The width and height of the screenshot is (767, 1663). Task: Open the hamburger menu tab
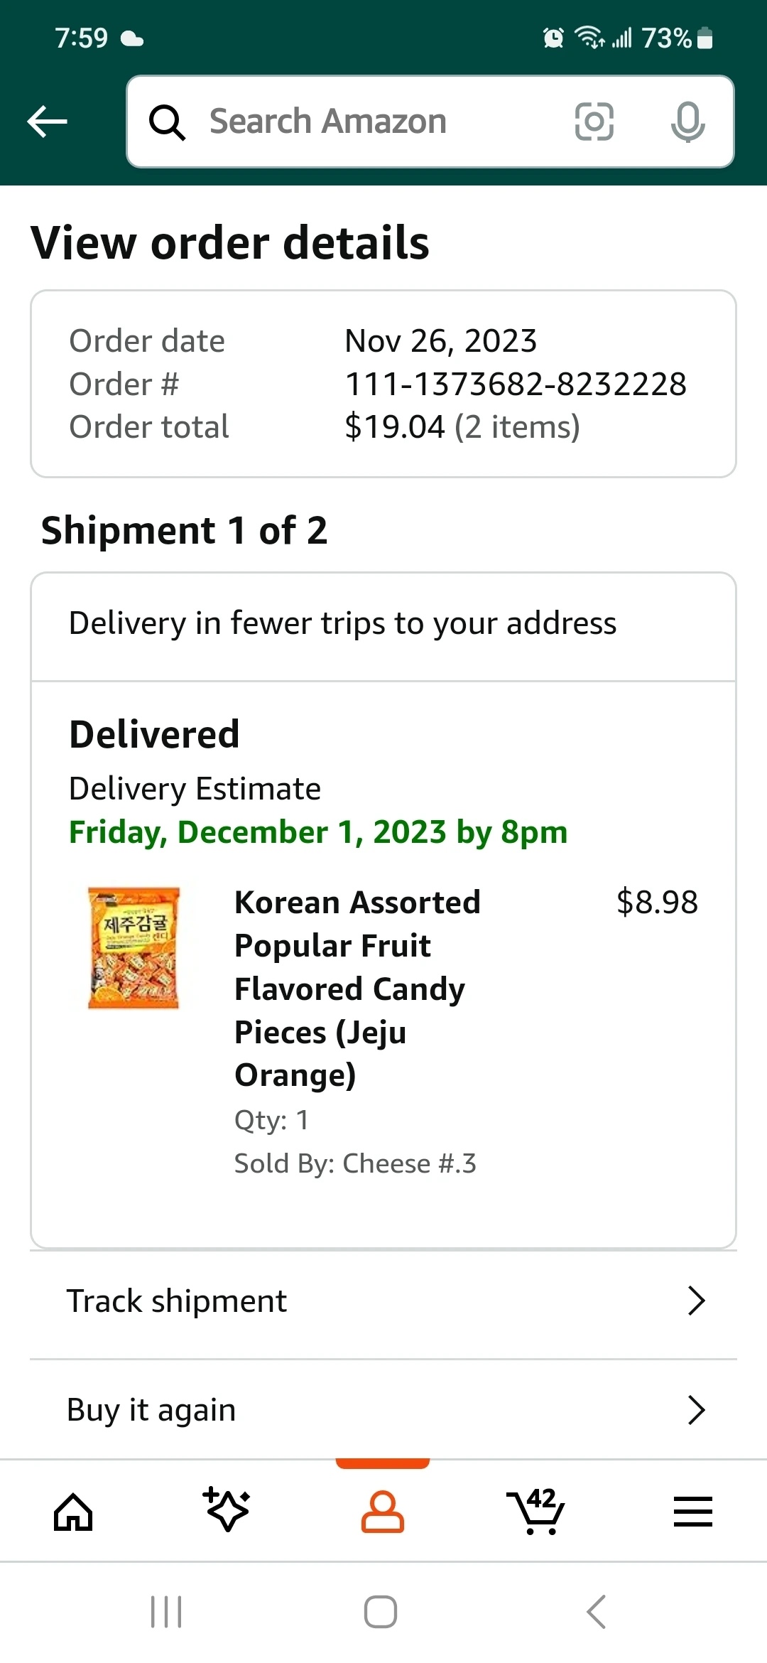[692, 1511]
